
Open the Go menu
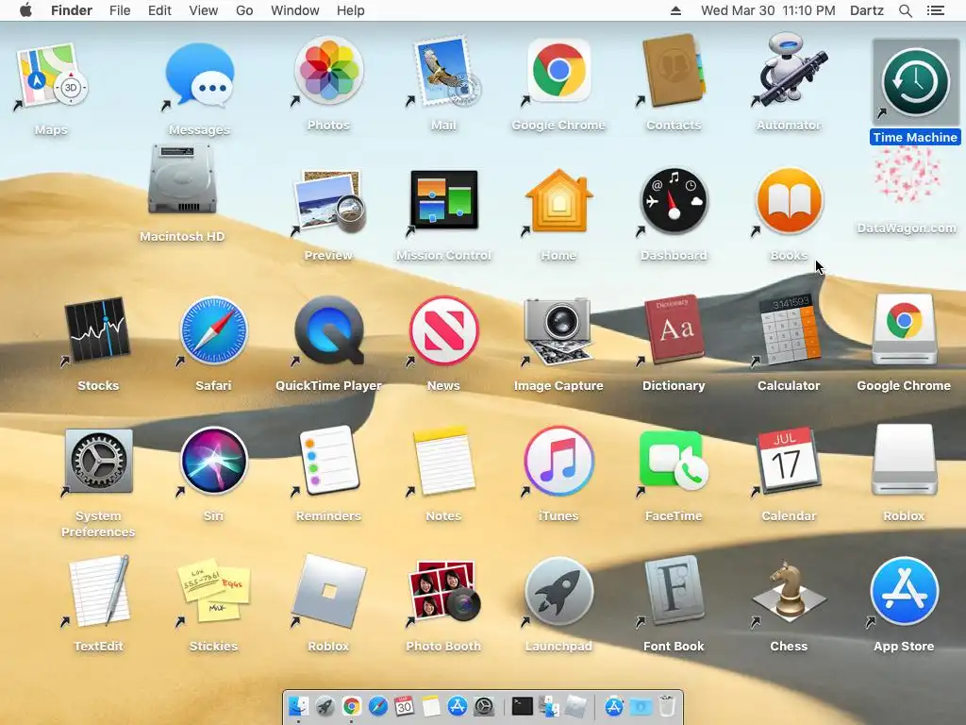(244, 10)
